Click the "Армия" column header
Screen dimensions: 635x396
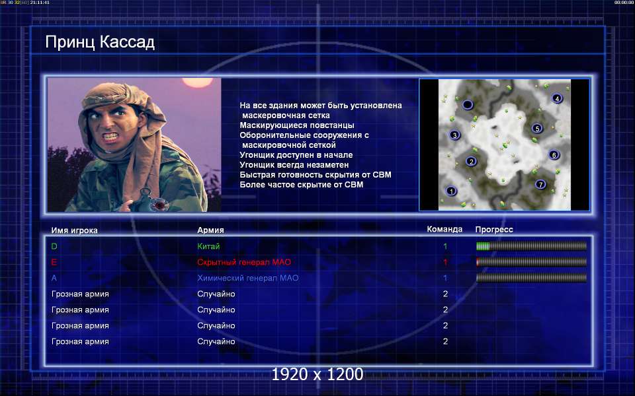point(210,230)
